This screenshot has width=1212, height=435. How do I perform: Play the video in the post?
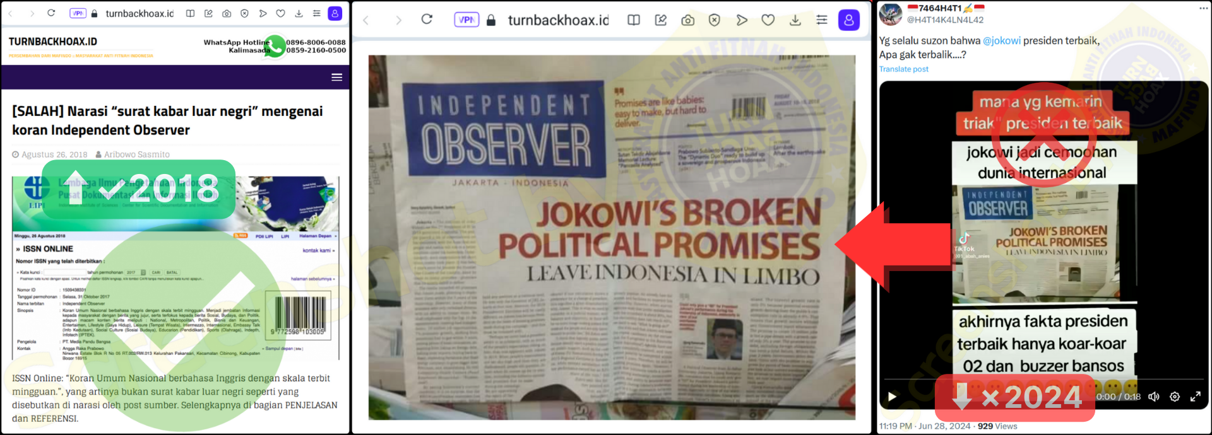pyautogui.click(x=892, y=397)
